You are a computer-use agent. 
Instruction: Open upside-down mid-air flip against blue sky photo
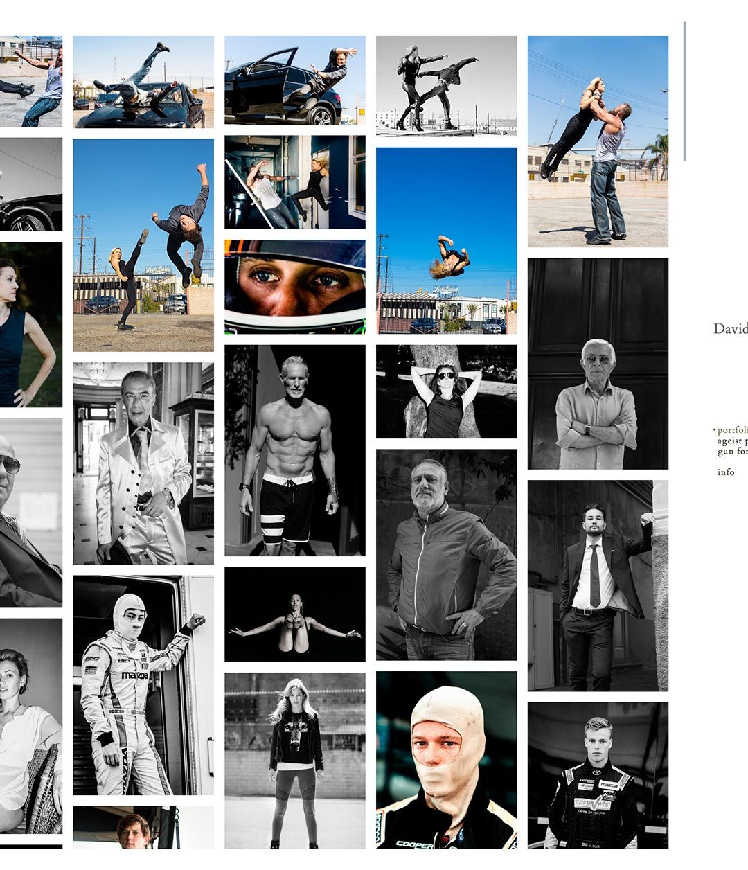(x=447, y=240)
